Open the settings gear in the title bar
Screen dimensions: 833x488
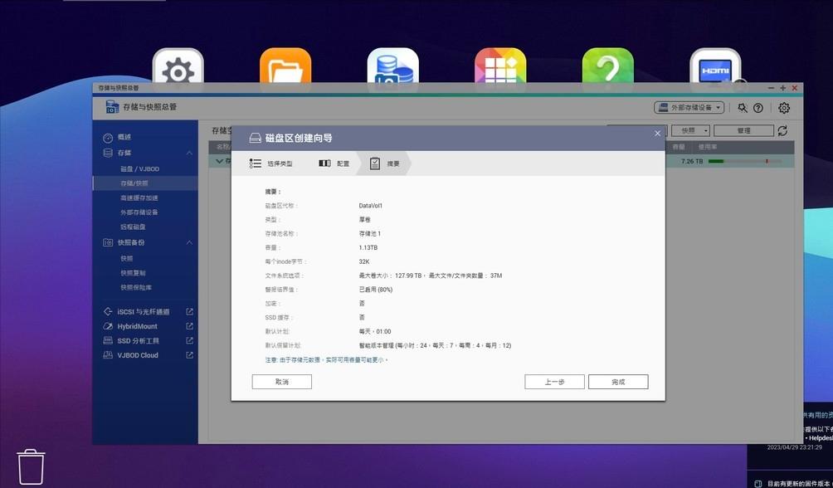coord(782,107)
